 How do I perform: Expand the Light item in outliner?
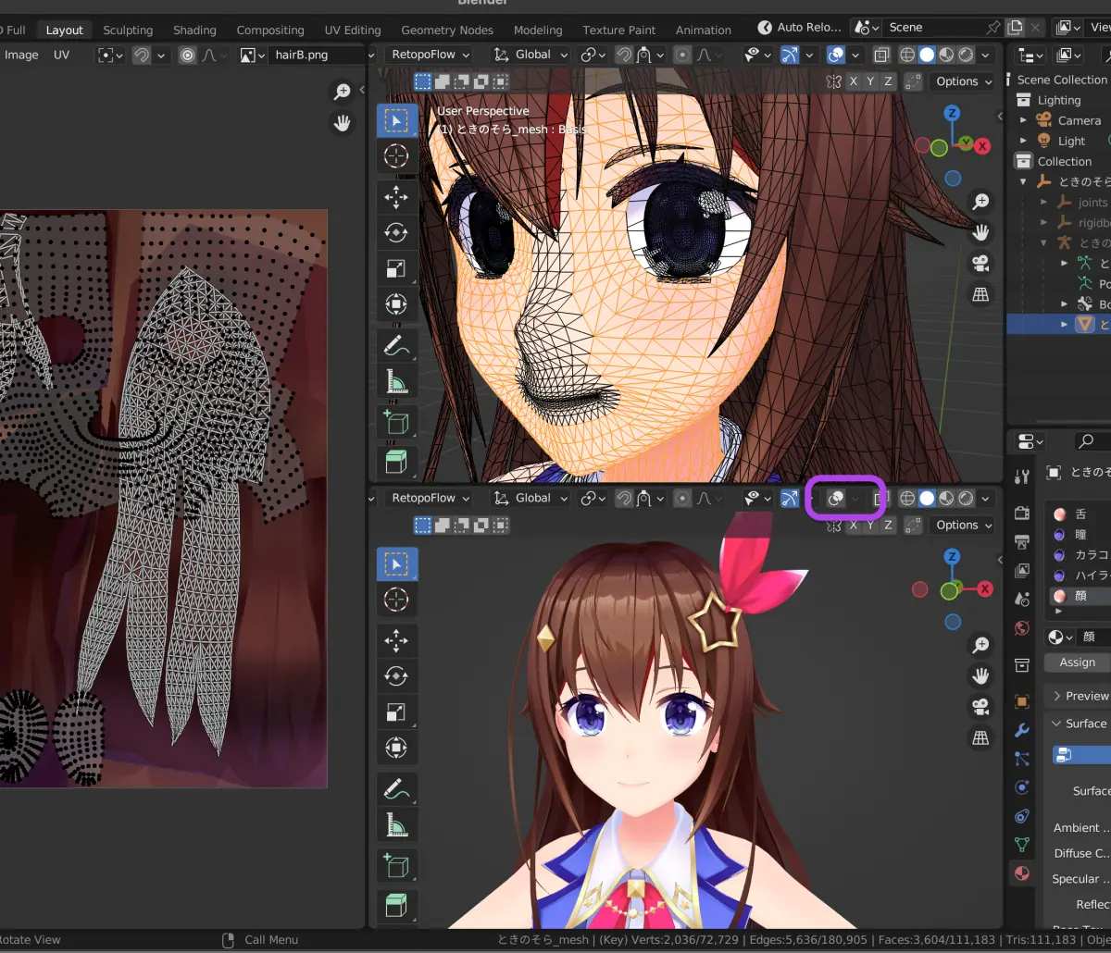(x=1023, y=141)
